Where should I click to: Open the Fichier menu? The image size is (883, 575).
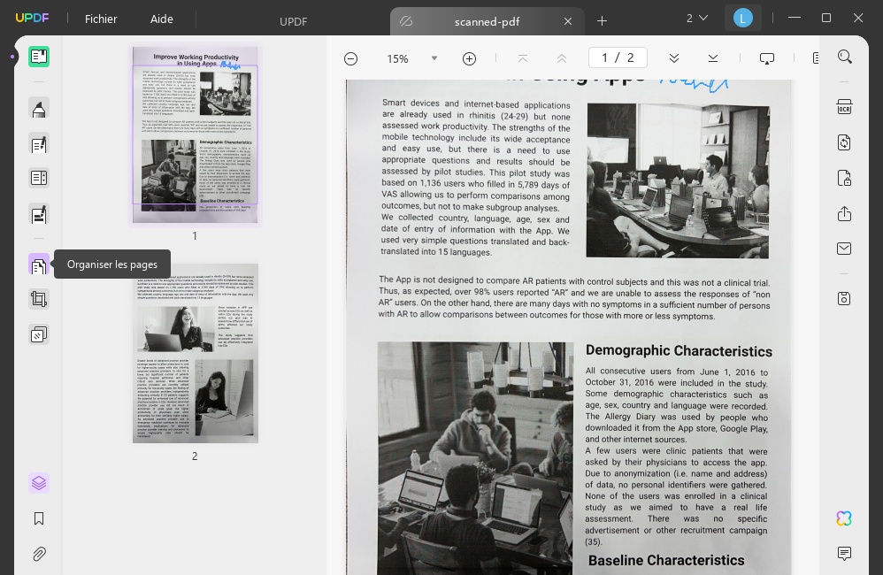(x=102, y=19)
